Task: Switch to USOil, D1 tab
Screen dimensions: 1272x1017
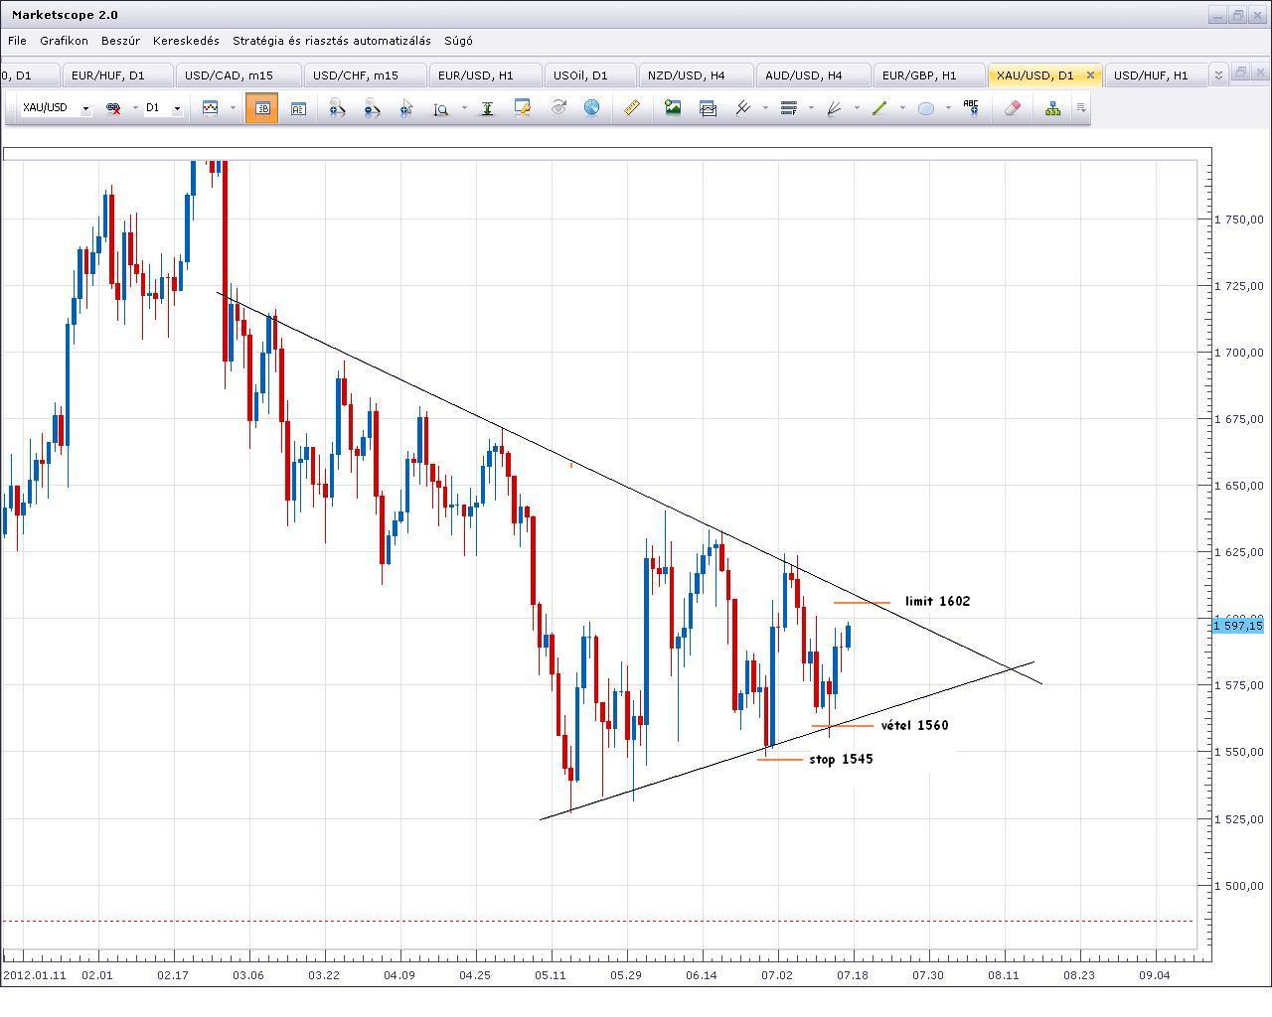Action: coord(589,75)
